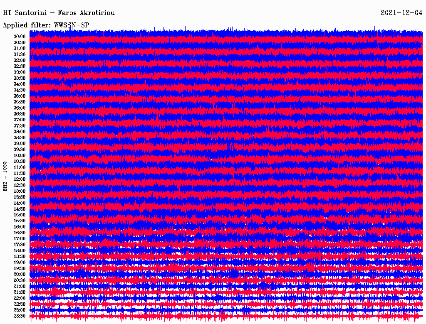Select the 21:30 time label

pos(19,292)
